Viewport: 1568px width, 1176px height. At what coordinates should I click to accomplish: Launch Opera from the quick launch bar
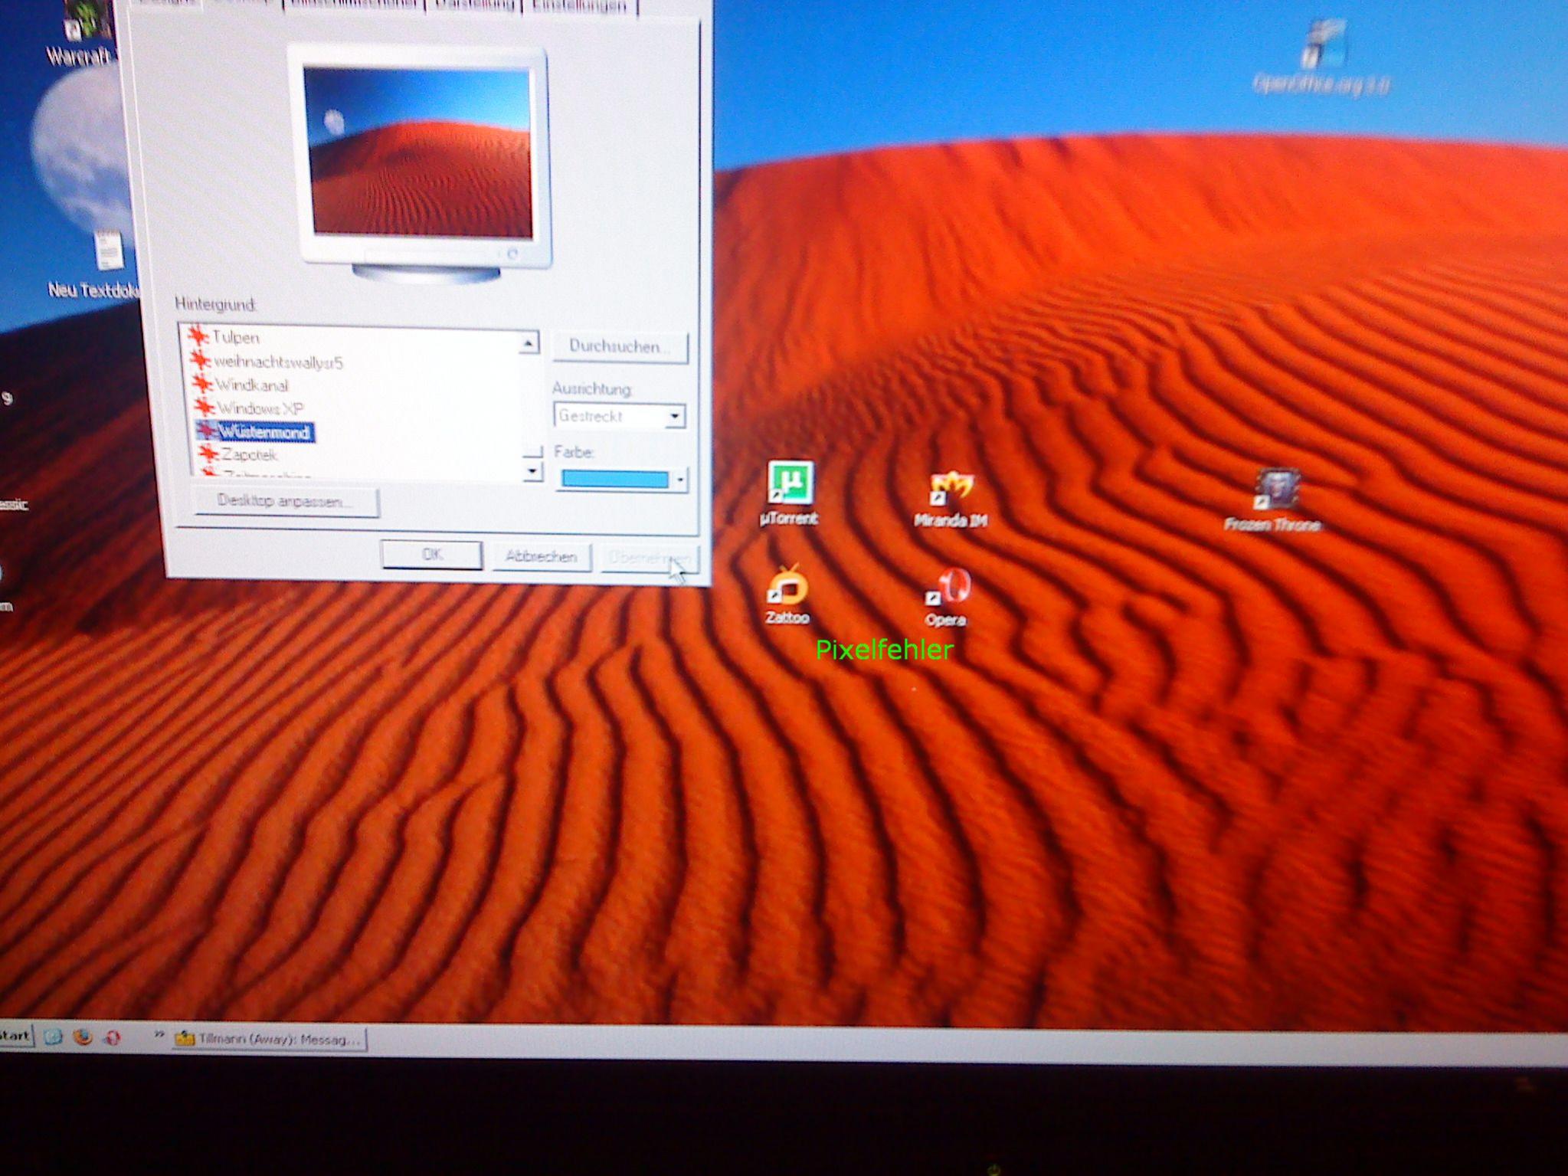click(113, 1038)
